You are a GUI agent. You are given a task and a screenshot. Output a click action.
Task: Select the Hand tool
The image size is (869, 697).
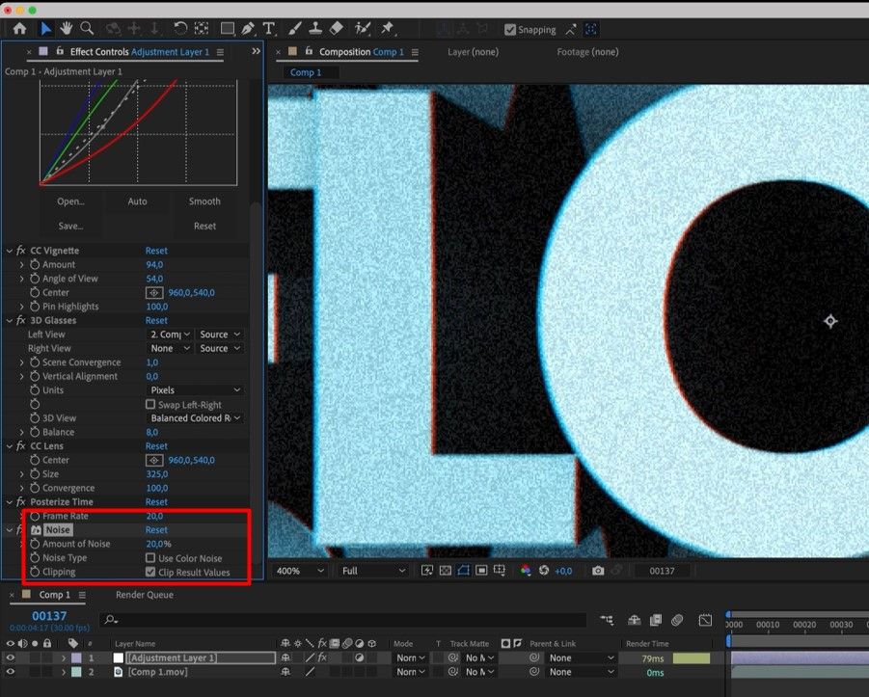(67, 29)
